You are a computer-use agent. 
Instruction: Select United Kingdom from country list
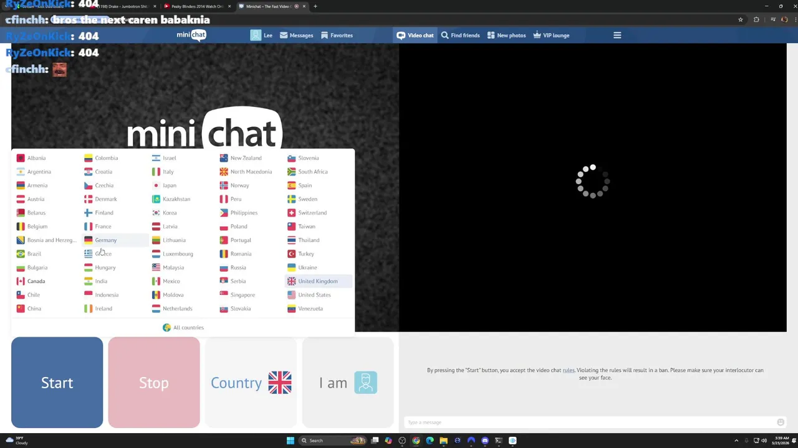click(319, 281)
